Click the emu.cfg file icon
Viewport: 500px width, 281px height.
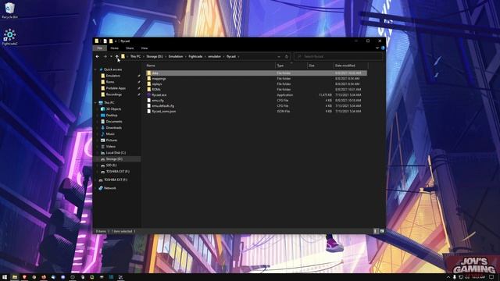[149, 101]
